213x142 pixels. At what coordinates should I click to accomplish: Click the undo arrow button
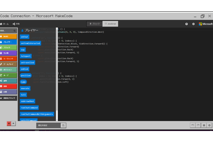tap(193, 125)
